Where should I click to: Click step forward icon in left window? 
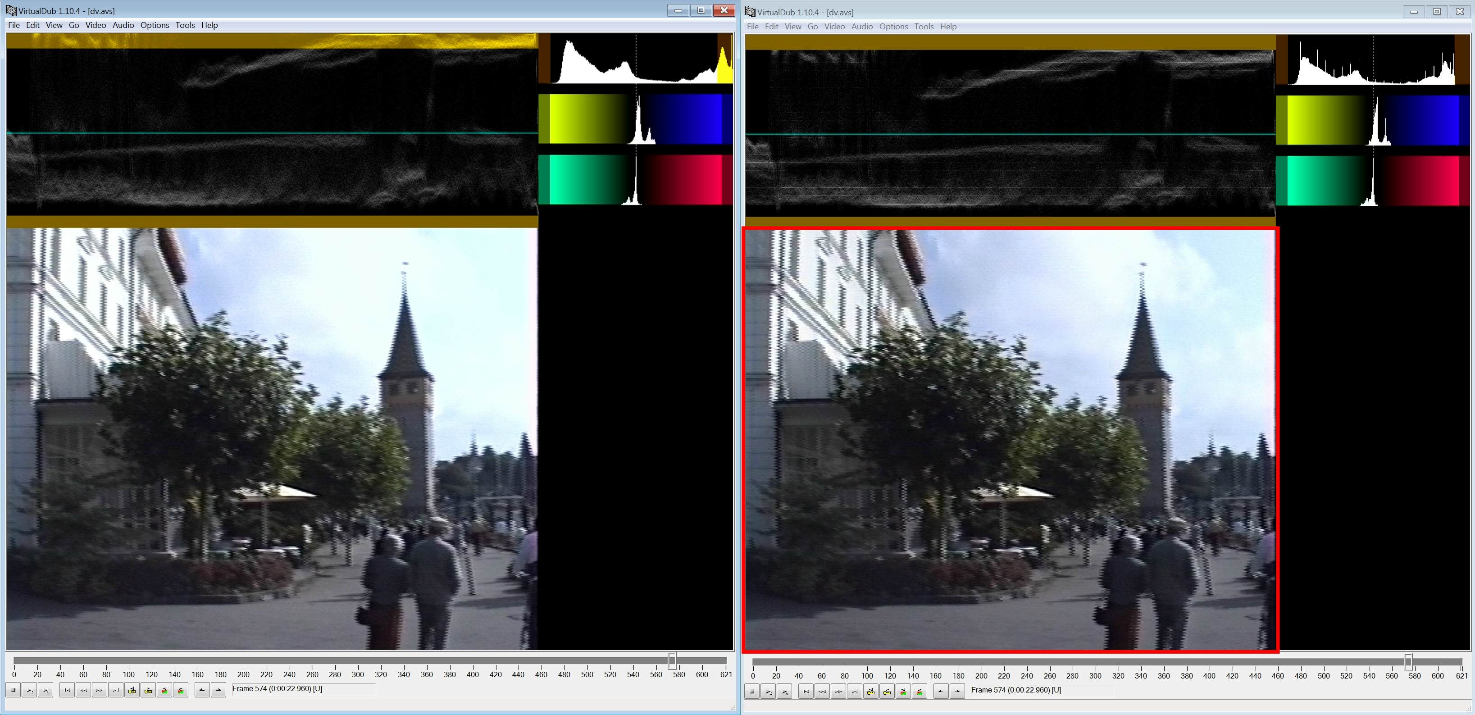click(99, 690)
